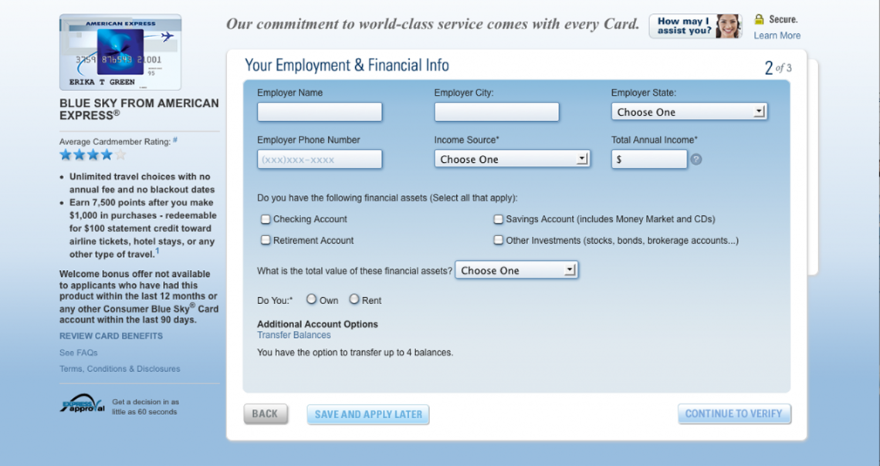The image size is (880, 466).
Task: Click 'Get a decision in as little as 60 seconds'
Action: click(x=145, y=407)
